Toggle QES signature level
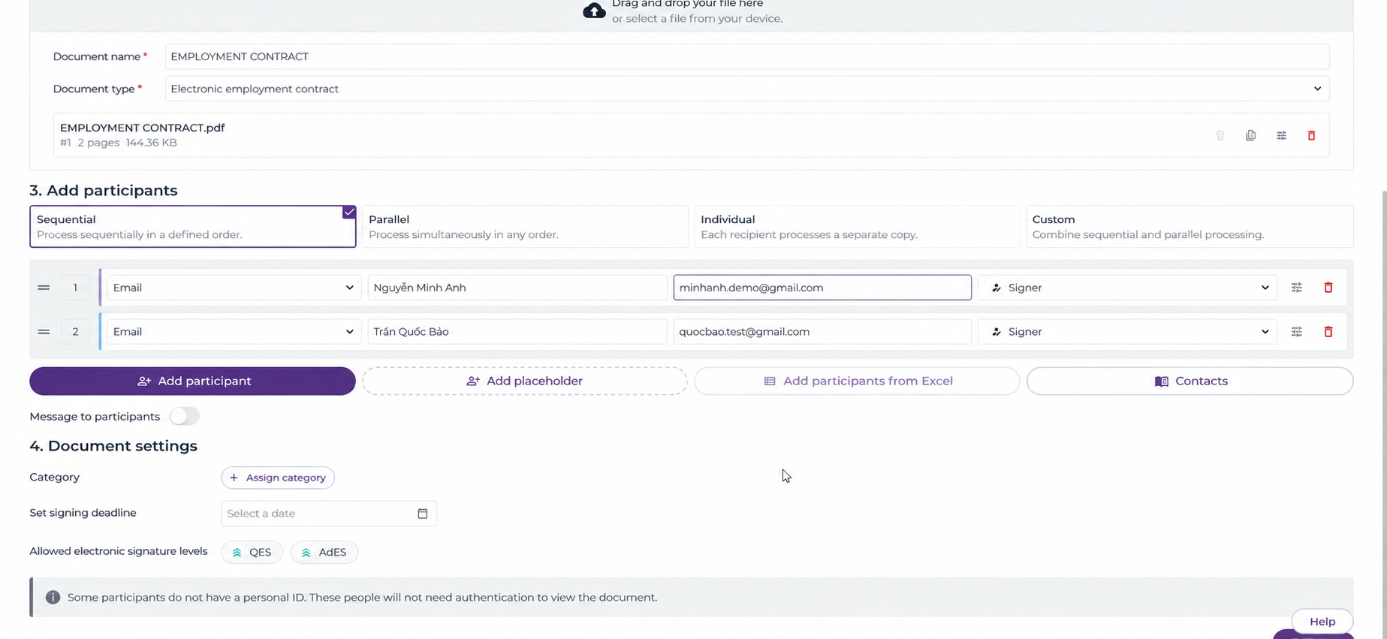Screen dimensions: 1387x639 click(252, 553)
